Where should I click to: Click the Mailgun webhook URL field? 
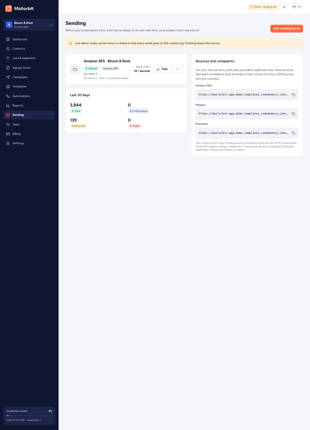click(x=247, y=114)
